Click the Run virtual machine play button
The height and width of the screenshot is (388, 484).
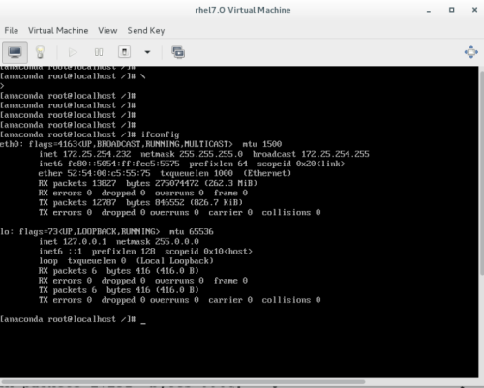coord(73,52)
